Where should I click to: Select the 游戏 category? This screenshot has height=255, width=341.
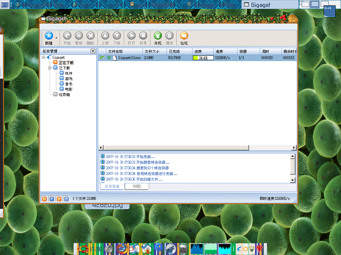(69, 78)
